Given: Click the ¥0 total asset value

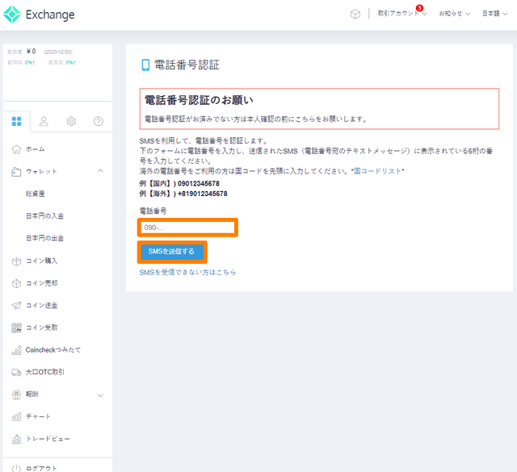Looking at the screenshot, I should 32,51.
